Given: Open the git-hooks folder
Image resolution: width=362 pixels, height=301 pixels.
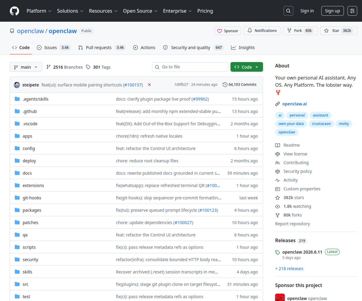Looking at the screenshot, I should tap(32, 198).
